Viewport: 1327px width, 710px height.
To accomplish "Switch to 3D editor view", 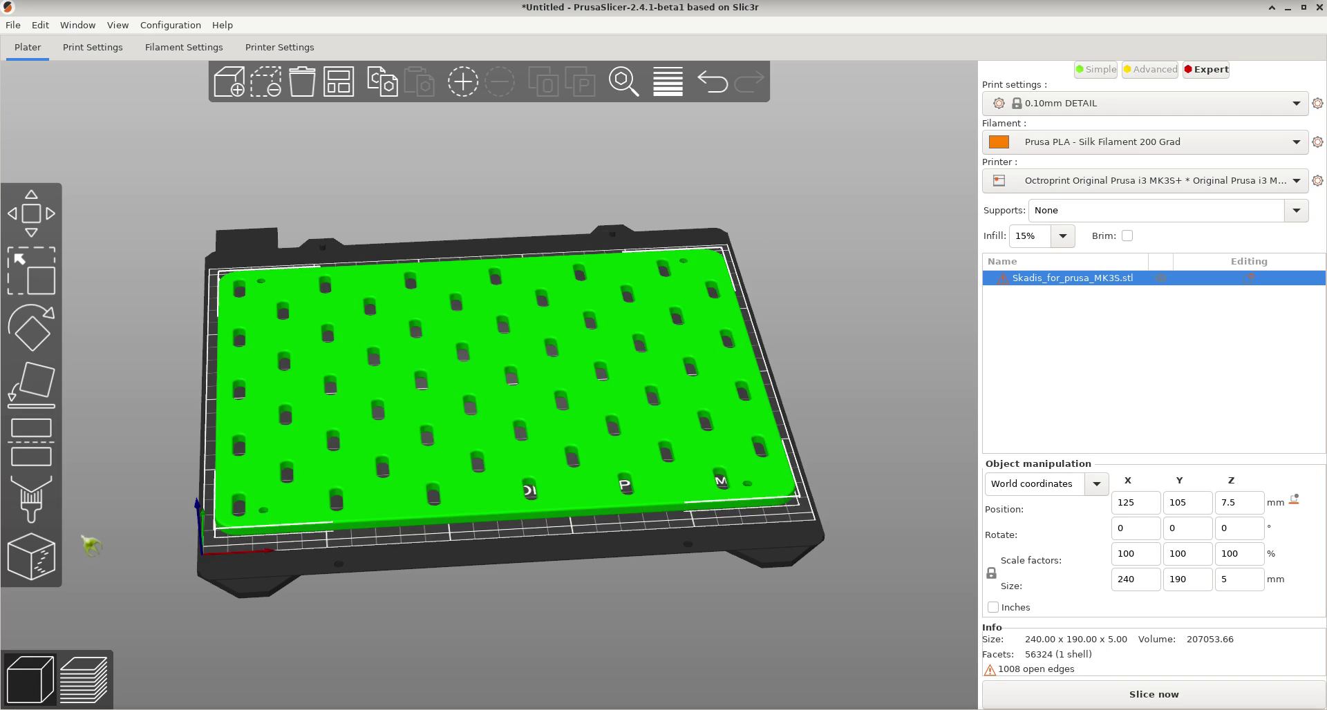I will 30,680.
